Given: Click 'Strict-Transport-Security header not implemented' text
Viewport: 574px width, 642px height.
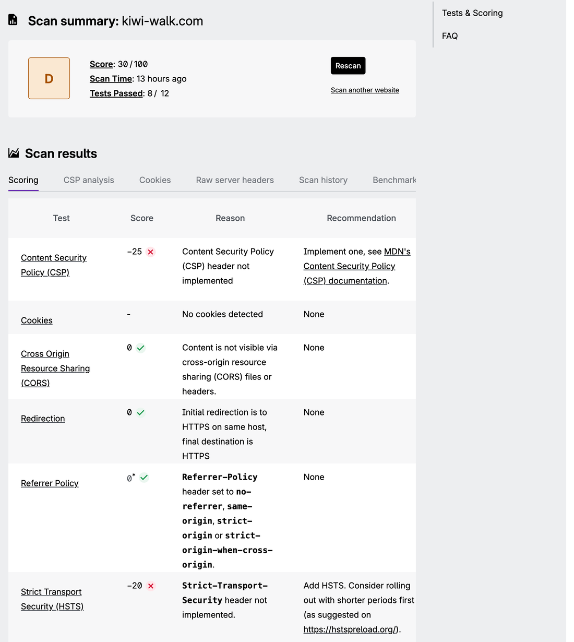Looking at the screenshot, I should pos(225,600).
